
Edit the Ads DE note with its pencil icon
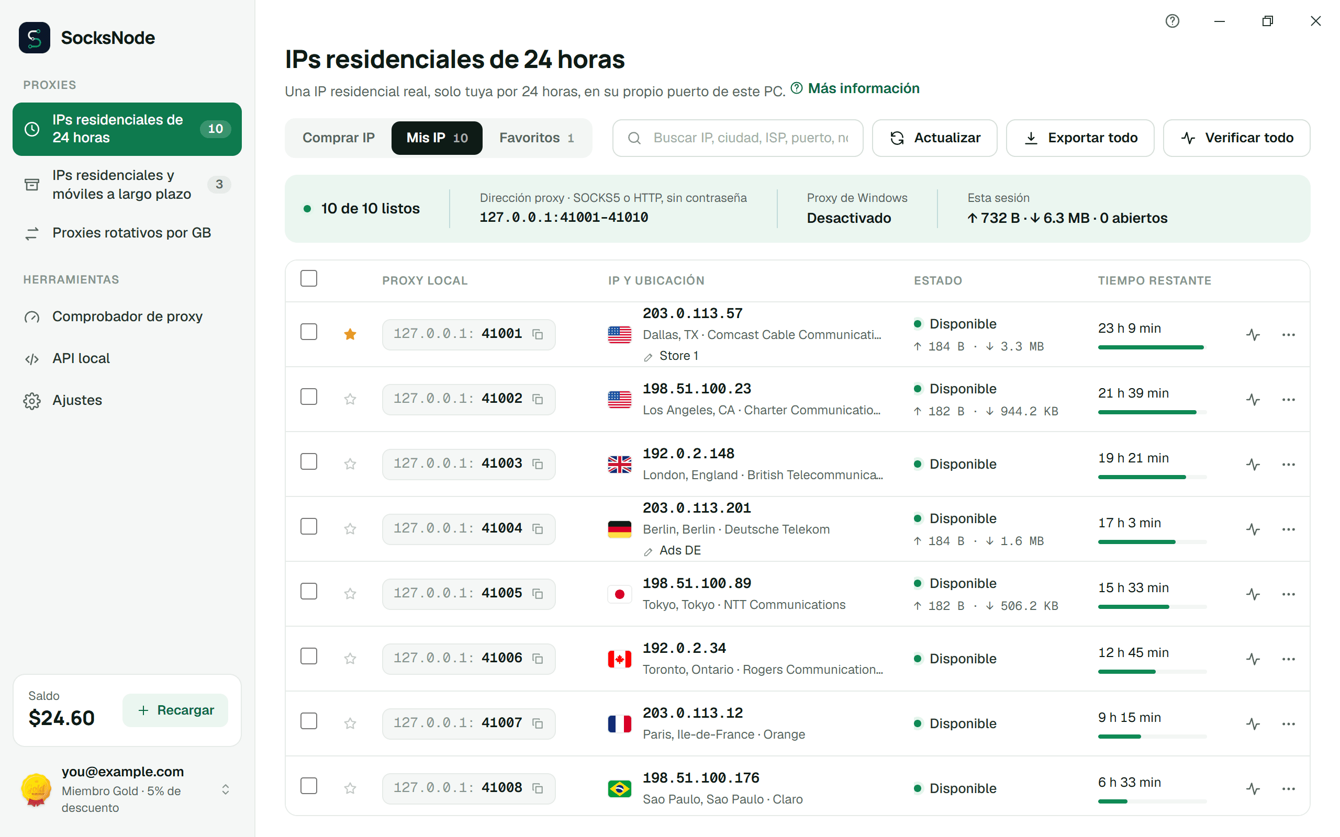coord(648,551)
